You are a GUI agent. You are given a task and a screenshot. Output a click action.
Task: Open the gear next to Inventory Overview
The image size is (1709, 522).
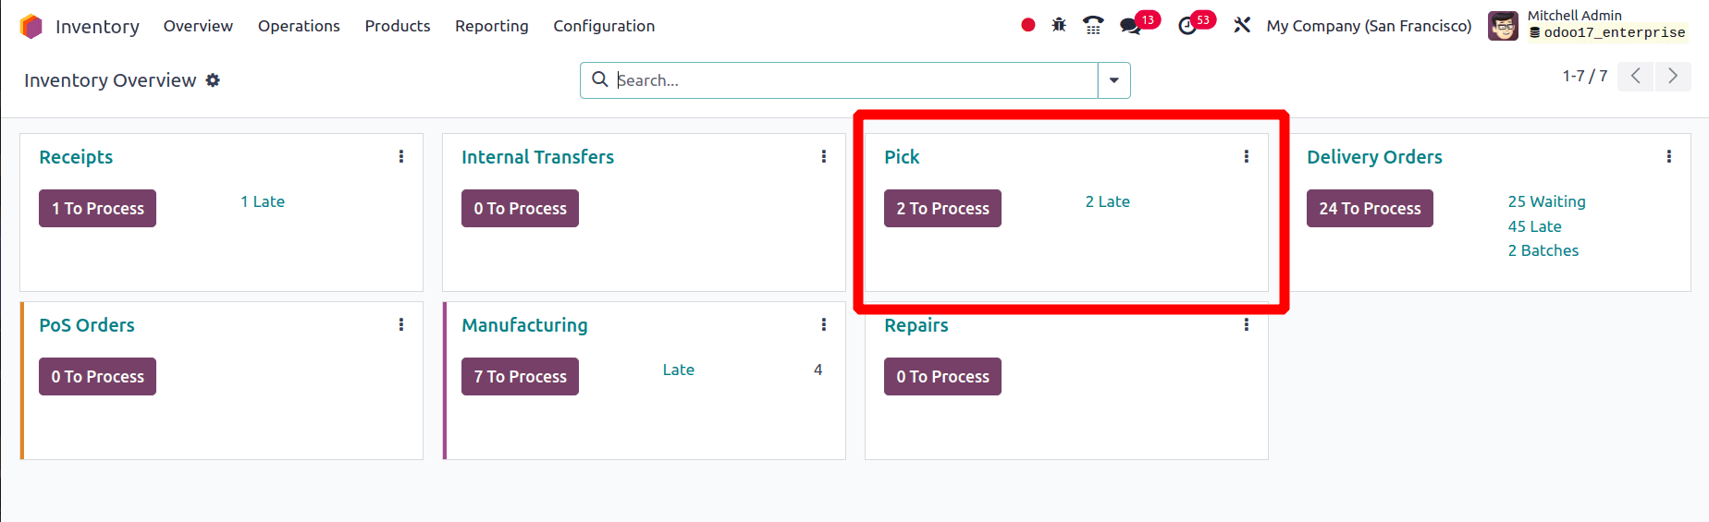tap(213, 80)
